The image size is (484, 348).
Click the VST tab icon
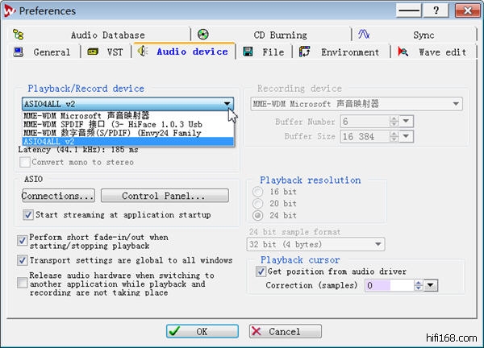tap(93, 52)
